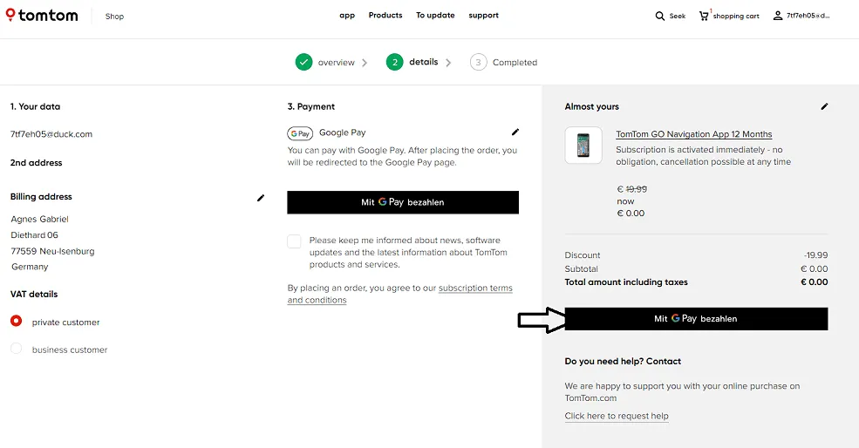The width and height of the screenshot is (859, 448).
Task: Click the green overview checkmark step
Action: 303,62
